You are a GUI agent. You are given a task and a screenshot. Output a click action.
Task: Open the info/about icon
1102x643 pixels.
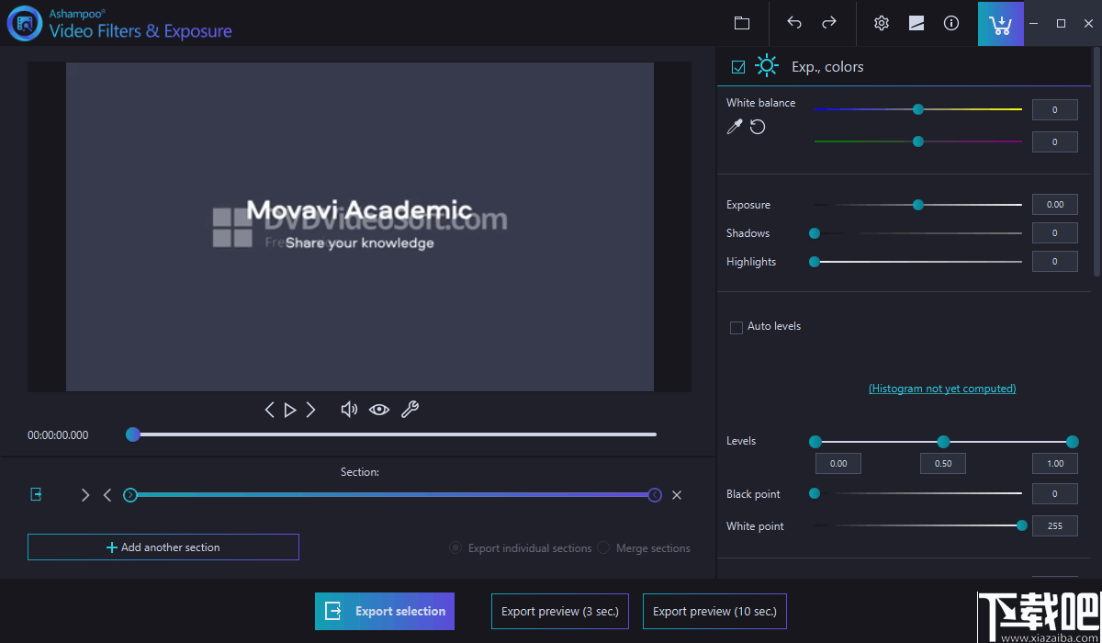(x=951, y=23)
